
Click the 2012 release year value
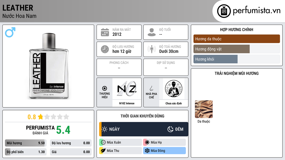tap(117, 34)
